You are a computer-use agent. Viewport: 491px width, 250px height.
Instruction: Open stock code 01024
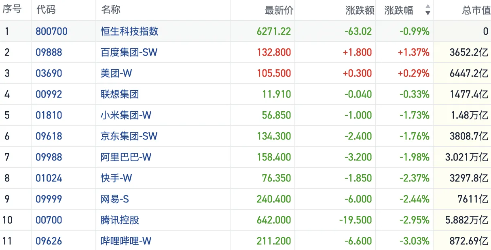click(x=49, y=178)
